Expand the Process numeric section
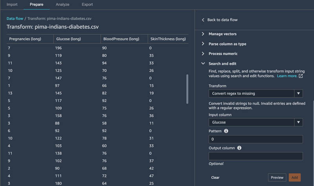The height and width of the screenshot is (186, 314). pos(220,54)
